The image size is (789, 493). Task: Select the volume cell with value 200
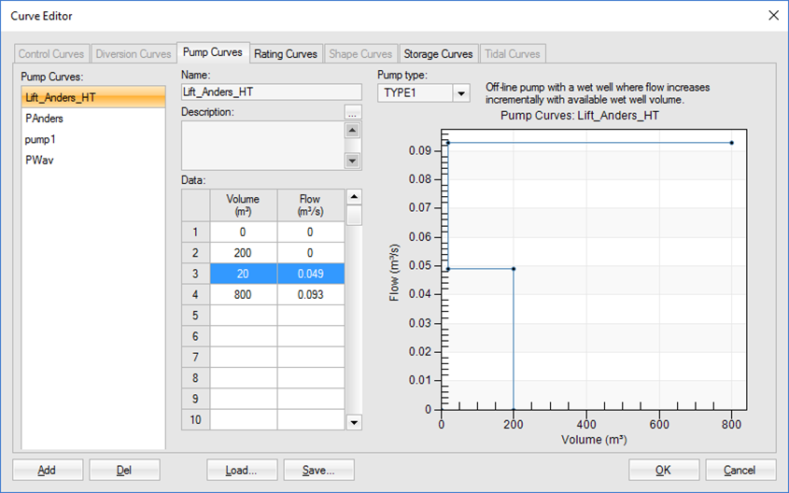244,253
